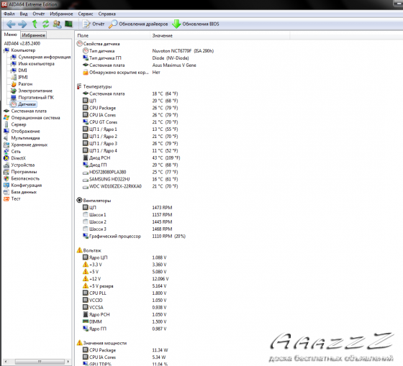Select the CPU PLL voltage row
Image resolution: width=403 pixels, height=366 pixels.
pos(124,293)
